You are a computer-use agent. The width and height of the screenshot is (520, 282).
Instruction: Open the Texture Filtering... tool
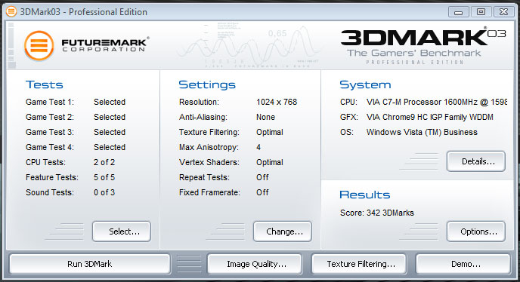tap(359, 264)
